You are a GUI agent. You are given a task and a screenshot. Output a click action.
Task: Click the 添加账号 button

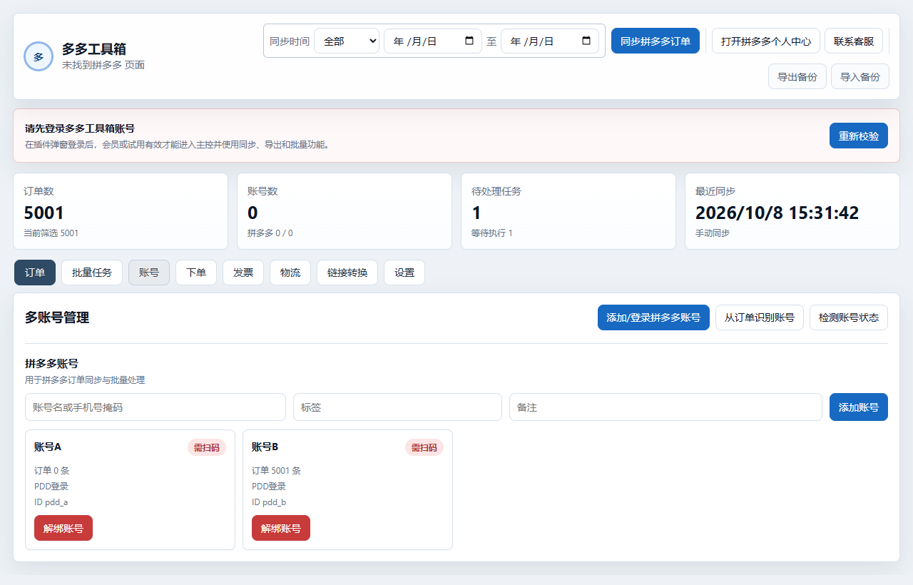(859, 407)
